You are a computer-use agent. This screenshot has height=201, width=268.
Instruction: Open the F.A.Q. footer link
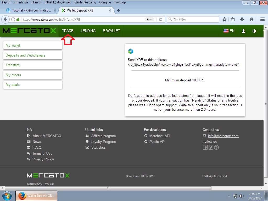click(37, 147)
